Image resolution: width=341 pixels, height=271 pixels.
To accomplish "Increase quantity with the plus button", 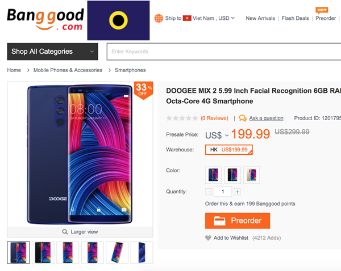I will [238, 192].
